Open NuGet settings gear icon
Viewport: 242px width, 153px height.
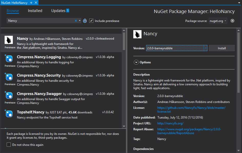[232, 21]
